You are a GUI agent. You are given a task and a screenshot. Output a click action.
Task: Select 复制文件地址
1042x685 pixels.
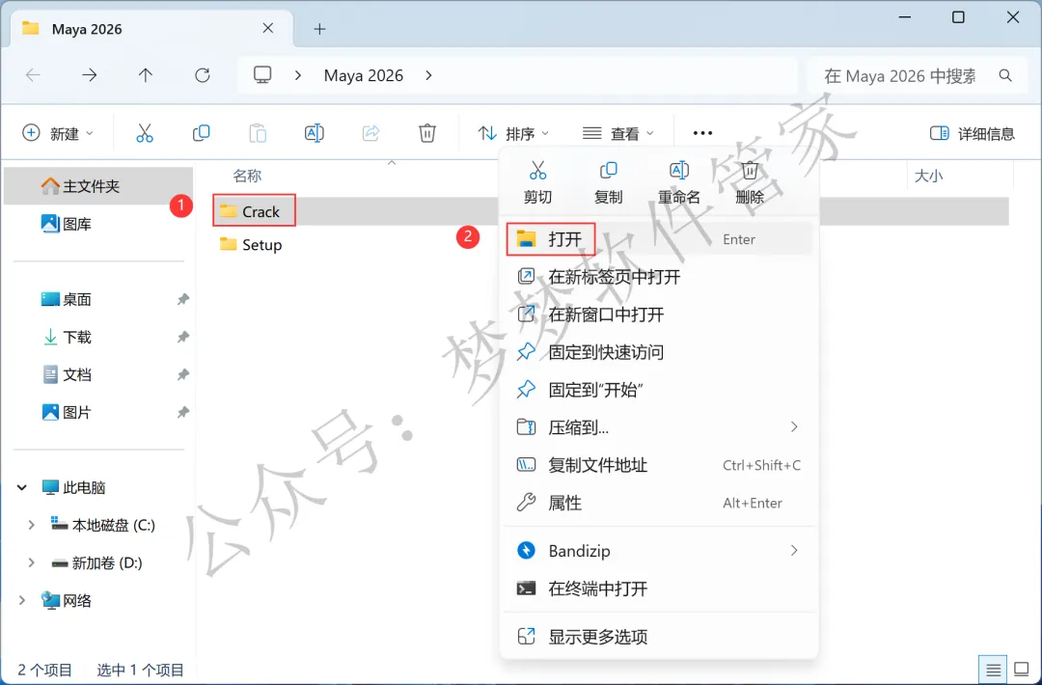pyautogui.click(x=658, y=465)
